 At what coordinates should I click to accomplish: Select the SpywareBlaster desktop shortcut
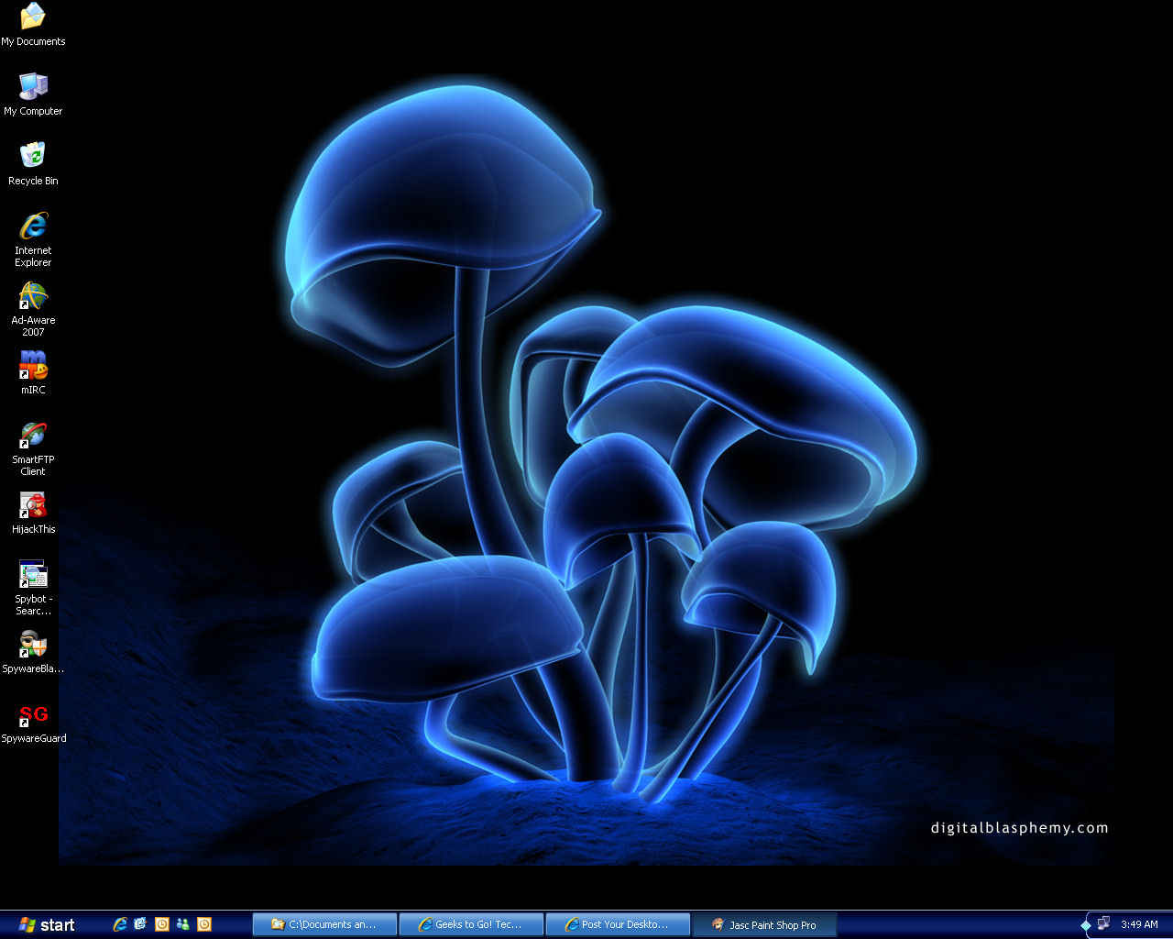33,652
